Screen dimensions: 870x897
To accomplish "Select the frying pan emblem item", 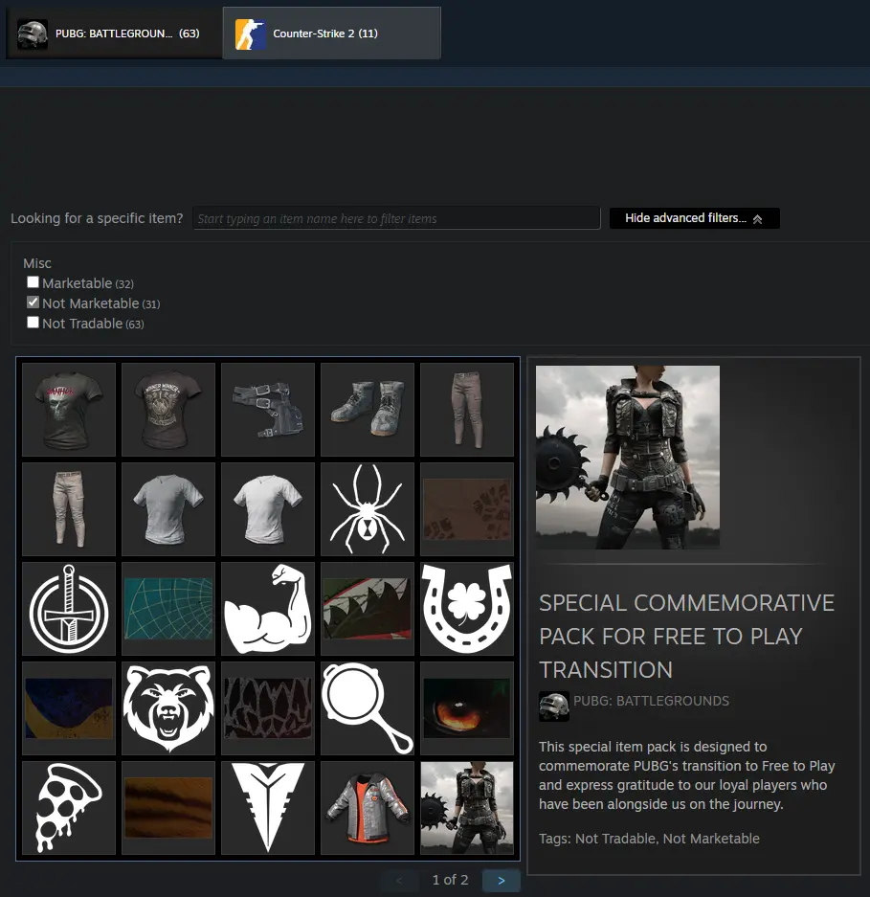I will pos(368,708).
